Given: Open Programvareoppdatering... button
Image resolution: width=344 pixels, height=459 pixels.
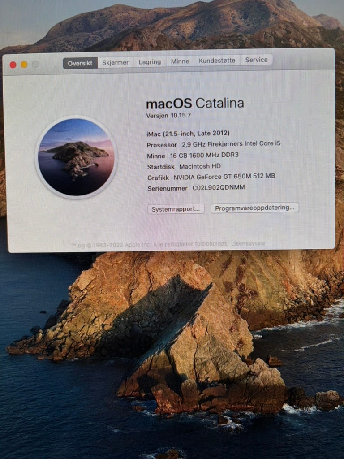Looking at the screenshot, I should pyautogui.click(x=254, y=208).
